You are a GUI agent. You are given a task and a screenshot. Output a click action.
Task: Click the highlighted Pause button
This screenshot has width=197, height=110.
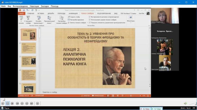[x=8, y=104]
